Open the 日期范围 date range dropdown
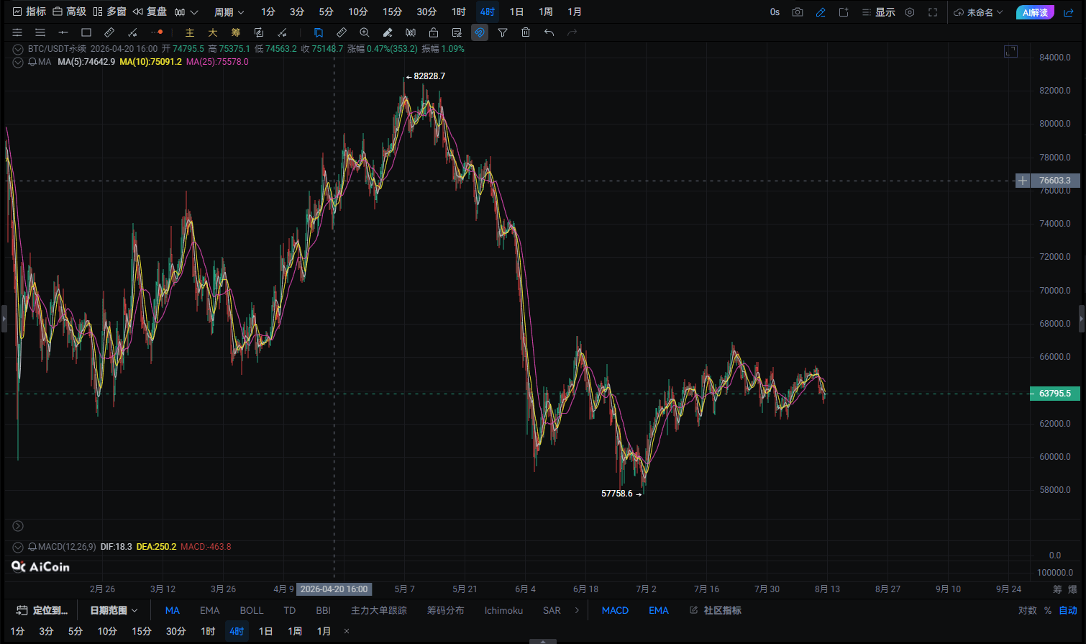Image resolution: width=1086 pixels, height=644 pixels. point(114,610)
